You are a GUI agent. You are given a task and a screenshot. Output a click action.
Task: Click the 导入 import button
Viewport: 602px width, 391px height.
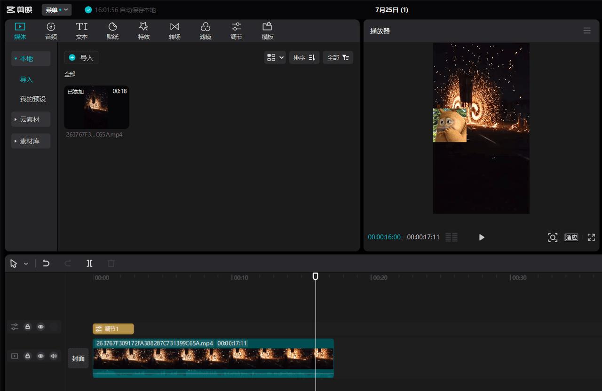pos(81,57)
